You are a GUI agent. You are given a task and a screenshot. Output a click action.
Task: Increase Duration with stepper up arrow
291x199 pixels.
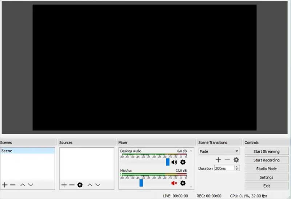tap(237, 167)
